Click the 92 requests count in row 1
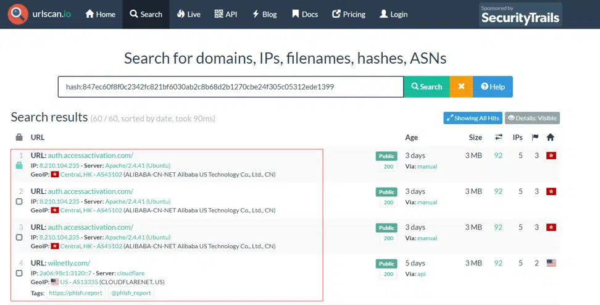The width and height of the screenshot is (600, 305). tap(498, 156)
